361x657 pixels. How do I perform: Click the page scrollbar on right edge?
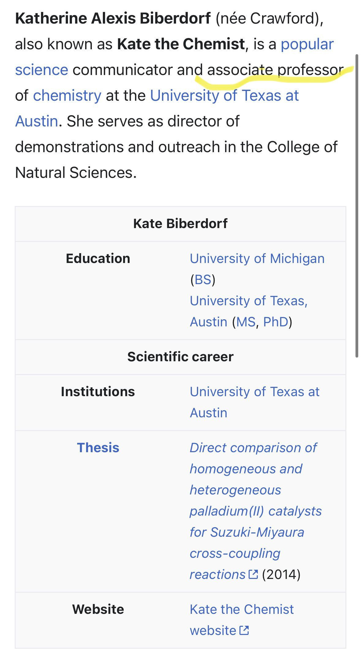pos(357,205)
